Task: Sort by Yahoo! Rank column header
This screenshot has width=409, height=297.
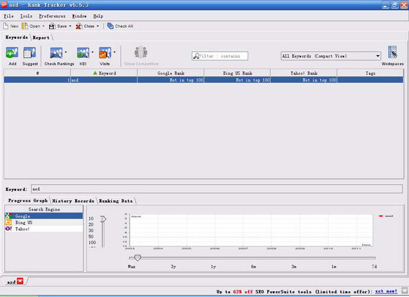Action: pyautogui.click(x=304, y=73)
